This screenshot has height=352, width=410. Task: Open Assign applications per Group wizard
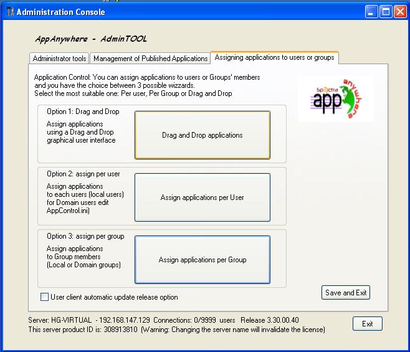[x=203, y=260]
